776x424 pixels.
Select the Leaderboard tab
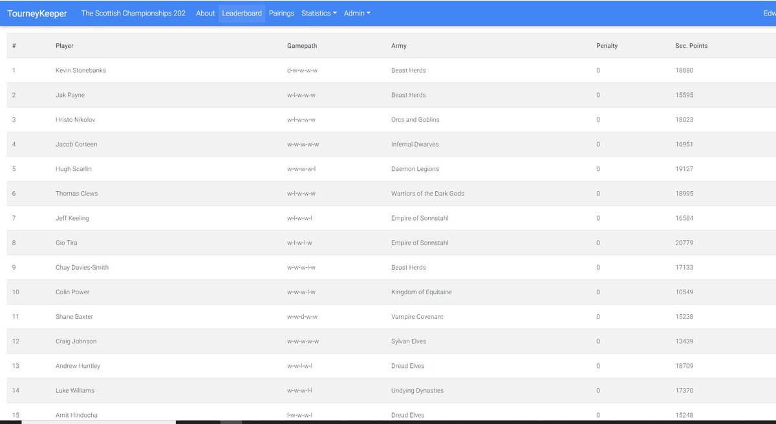click(x=242, y=14)
